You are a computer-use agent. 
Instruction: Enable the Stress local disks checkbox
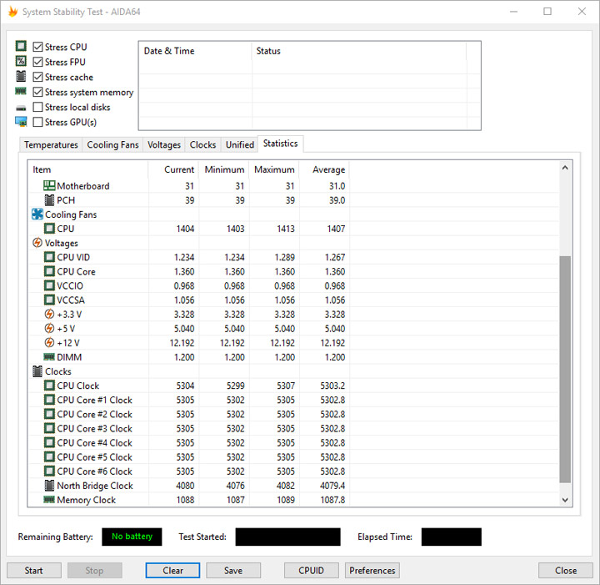(37, 107)
